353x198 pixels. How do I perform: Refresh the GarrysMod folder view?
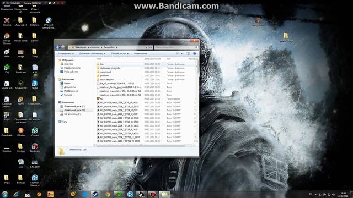tap(151, 47)
